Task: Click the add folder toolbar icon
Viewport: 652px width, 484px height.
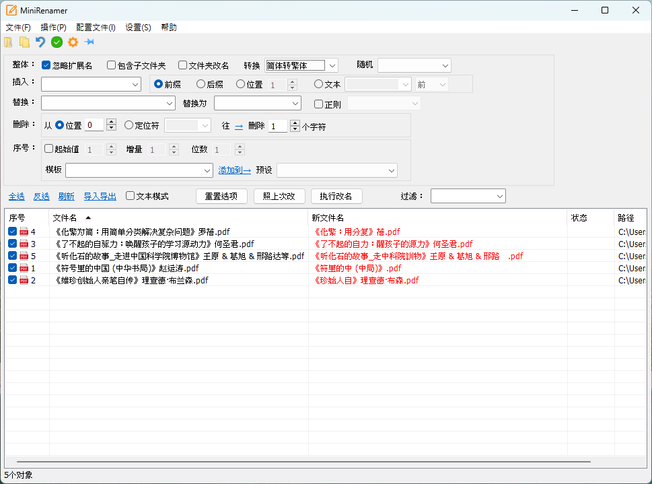Action: pos(24,42)
